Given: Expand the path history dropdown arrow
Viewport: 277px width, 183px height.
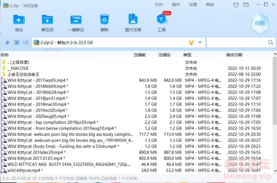Looking at the screenshot, I should coord(200,42).
